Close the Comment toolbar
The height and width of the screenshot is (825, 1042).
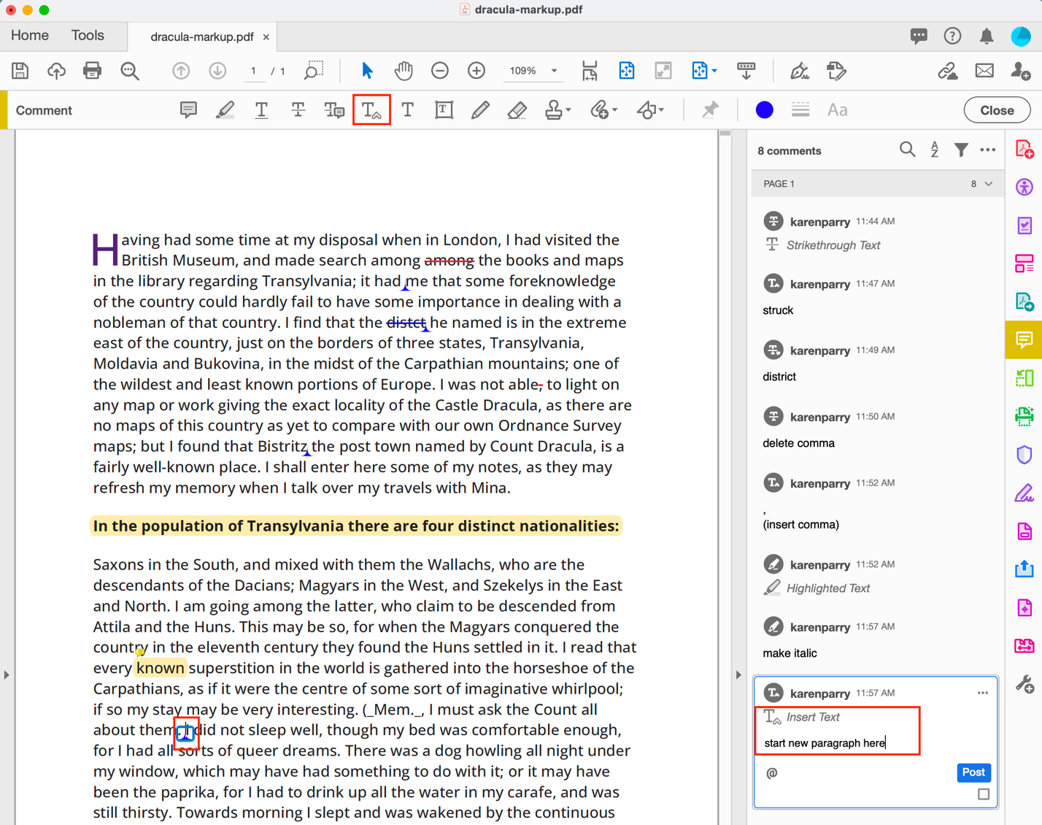click(x=996, y=110)
